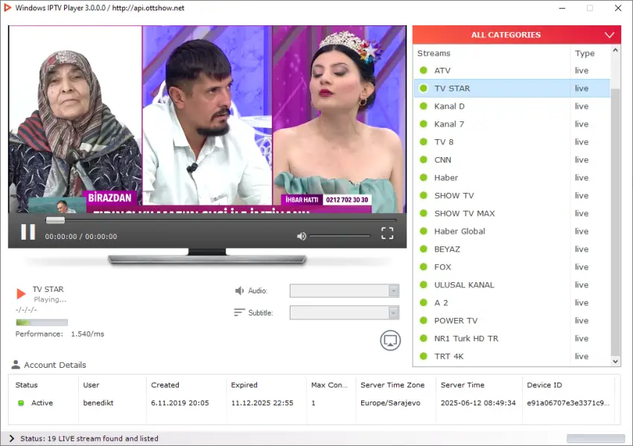Click the Account Details person icon
Viewport: 633px width, 446px height.
16,364
